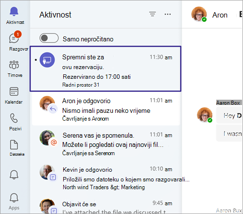This screenshot has width=243, height=214.
Task: Click the 10:10 am timestamp
Action: 161,169
